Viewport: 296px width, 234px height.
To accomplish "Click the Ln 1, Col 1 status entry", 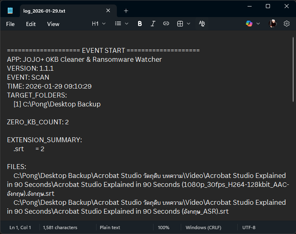I will (x=20, y=227).
